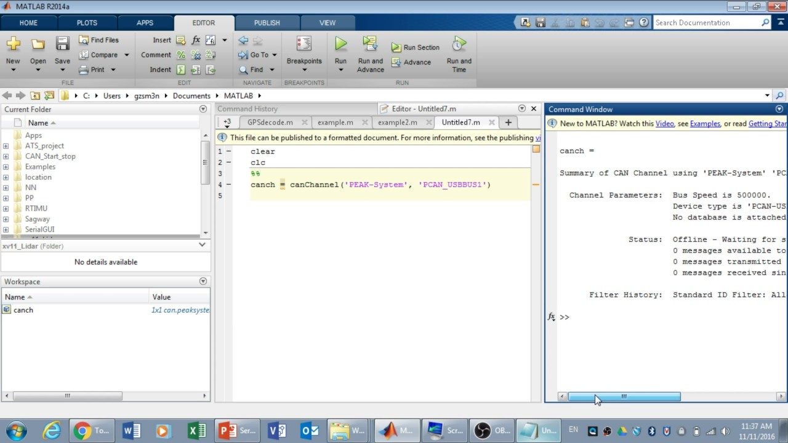Open the Help question mark icon

(x=644, y=22)
